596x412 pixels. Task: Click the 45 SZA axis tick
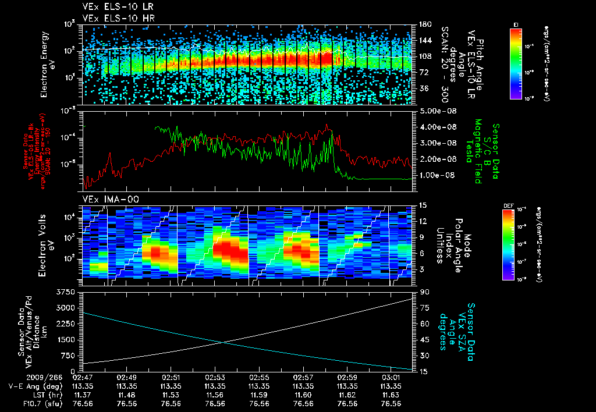[425, 340]
